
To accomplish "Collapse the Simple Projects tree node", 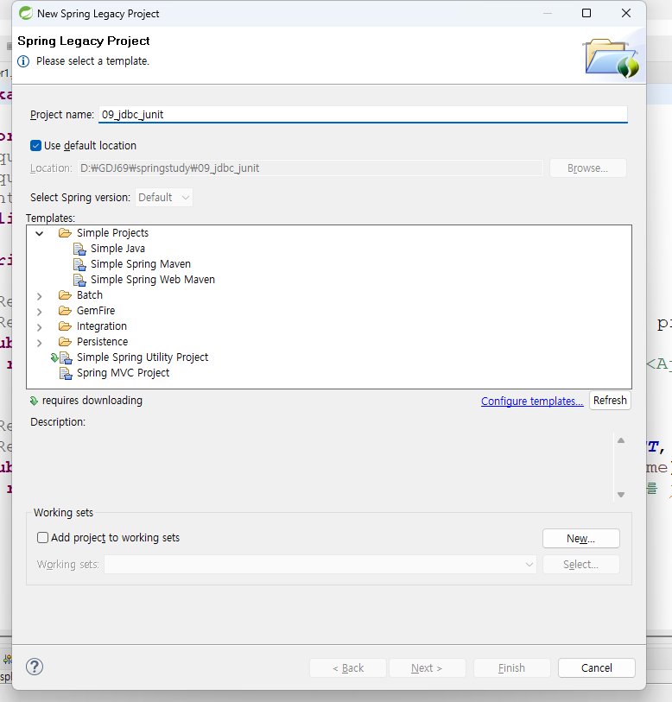I will (x=40, y=233).
